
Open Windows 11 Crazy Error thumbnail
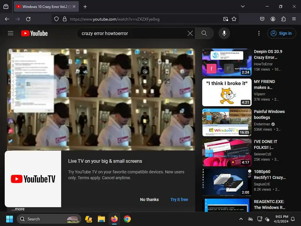[227, 152]
